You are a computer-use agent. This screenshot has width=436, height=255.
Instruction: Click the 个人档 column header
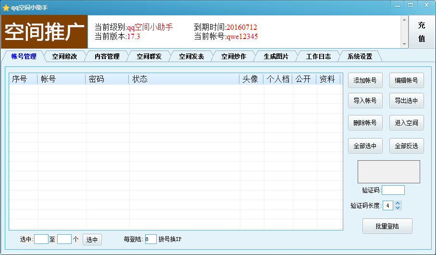[278, 79]
